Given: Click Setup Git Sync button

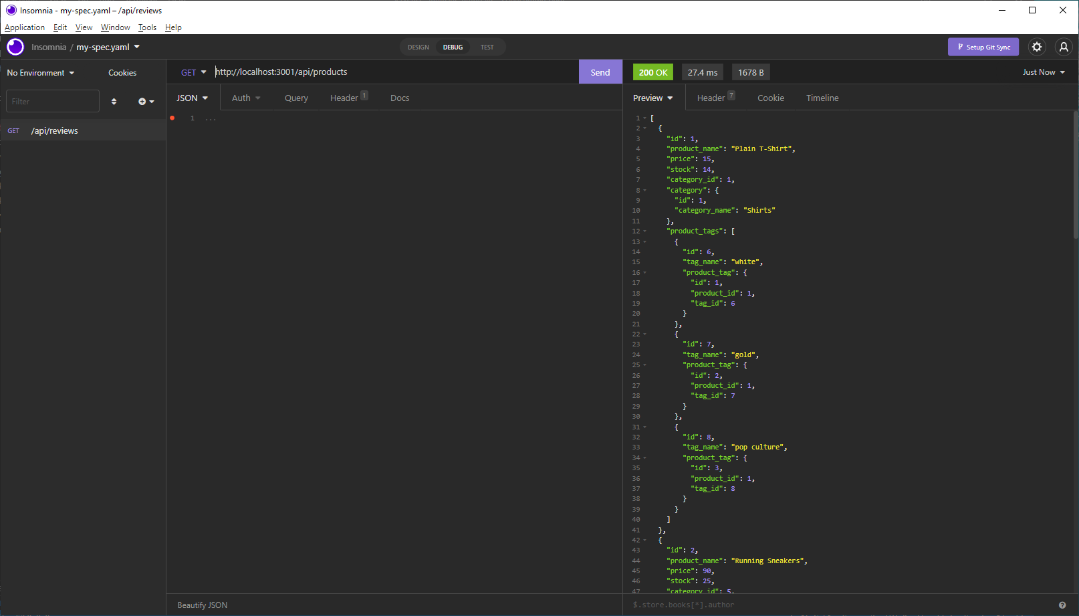Looking at the screenshot, I should [983, 47].
